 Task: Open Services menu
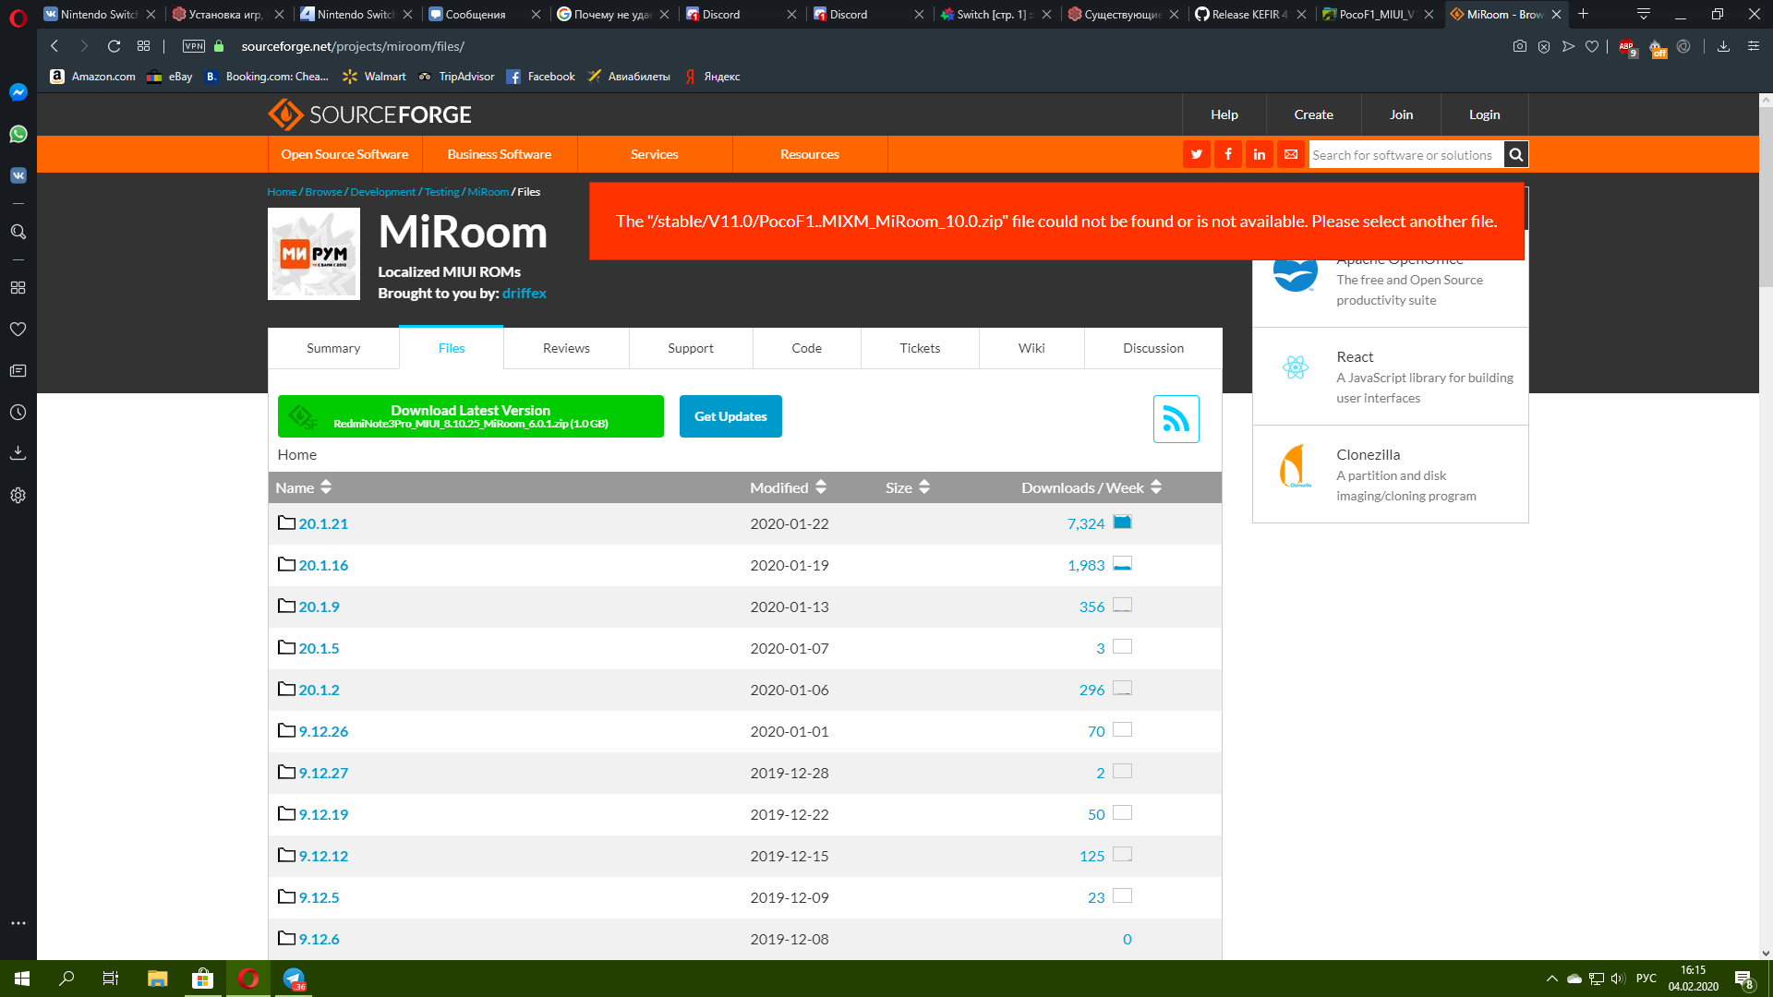tap(655, 154)
